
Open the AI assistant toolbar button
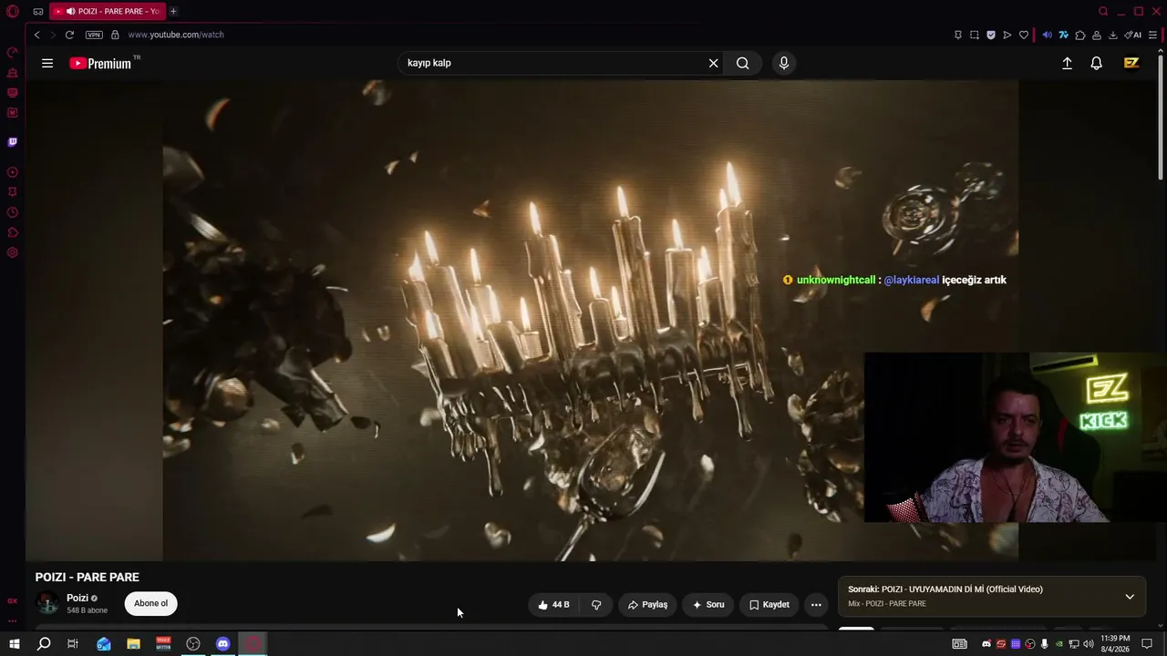click(x=1133, y=35)
